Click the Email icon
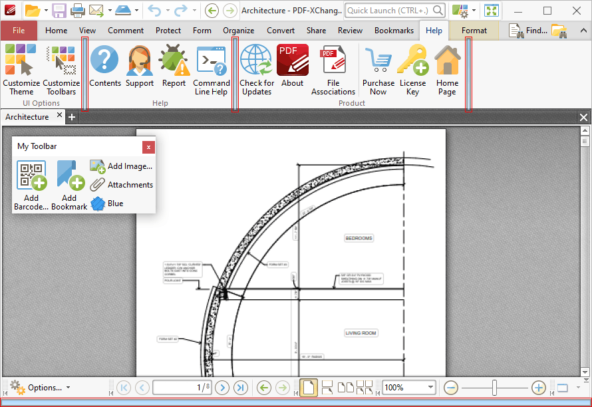 [x=96, y=11]
